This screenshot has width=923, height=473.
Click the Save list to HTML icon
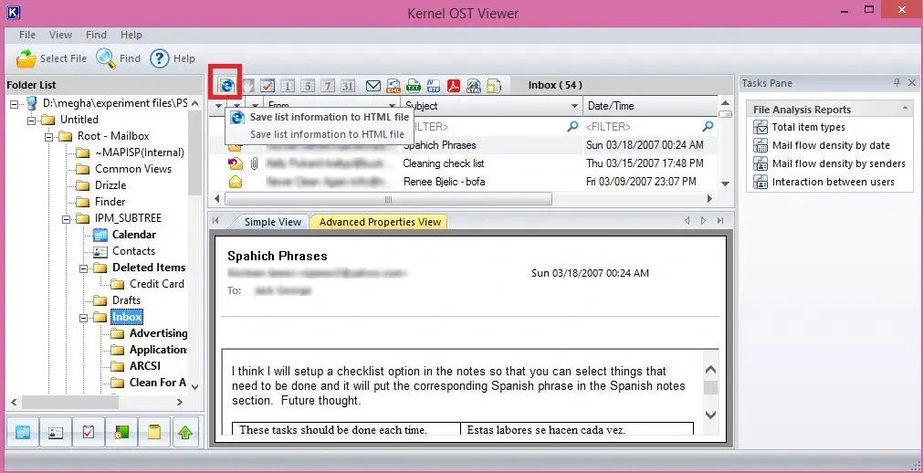tap(226, 86)
